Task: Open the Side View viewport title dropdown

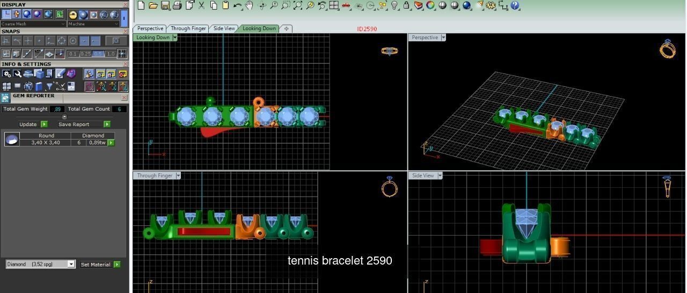Action: point(440,175)
